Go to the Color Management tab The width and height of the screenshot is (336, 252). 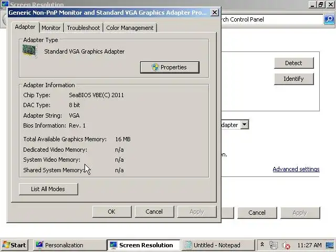tap(130, 28)
